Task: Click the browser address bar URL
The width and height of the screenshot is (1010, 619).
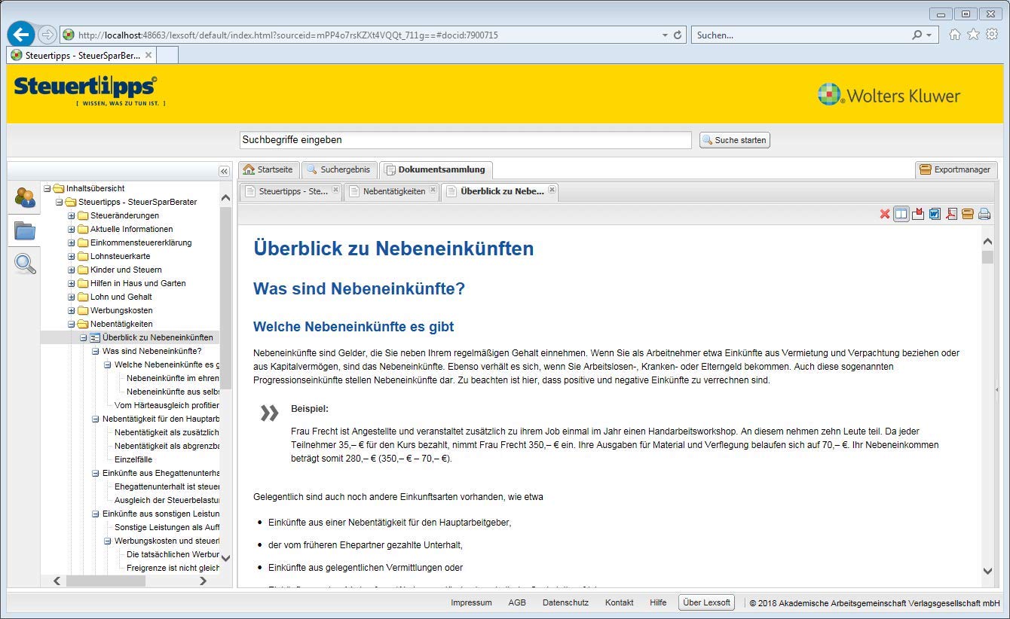Action: point(288,35)
